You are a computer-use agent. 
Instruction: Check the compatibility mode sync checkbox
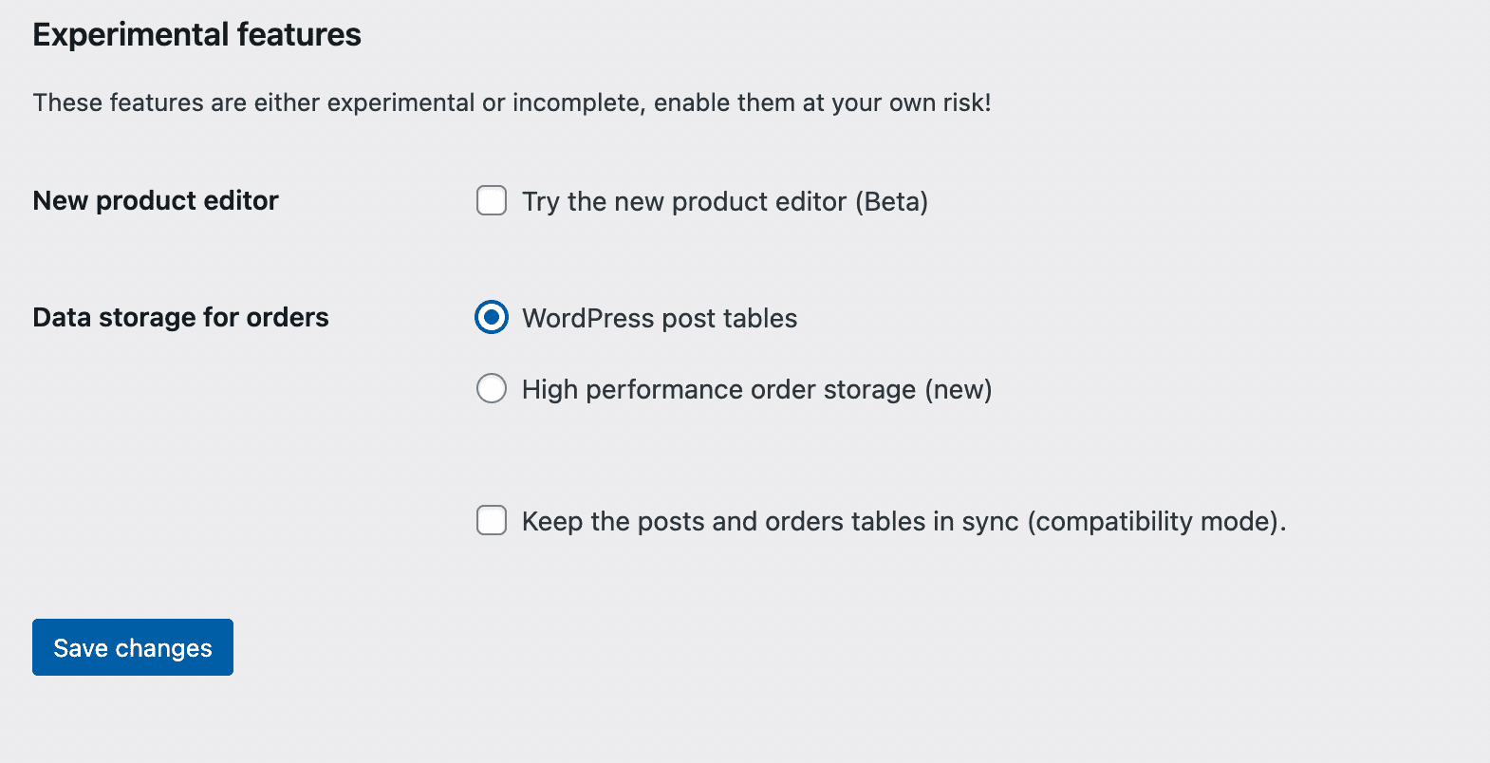click(492, 521)
